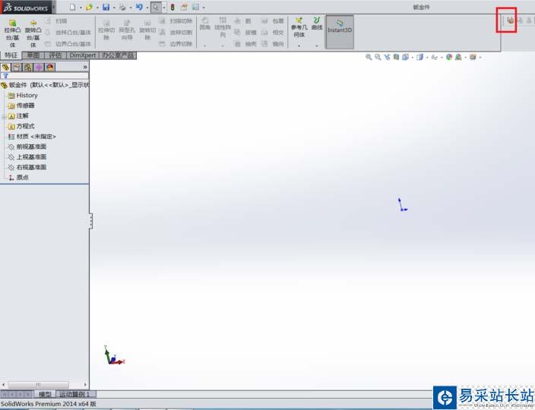Switch to the 运动算例 1 tab

tap(76, 394)
